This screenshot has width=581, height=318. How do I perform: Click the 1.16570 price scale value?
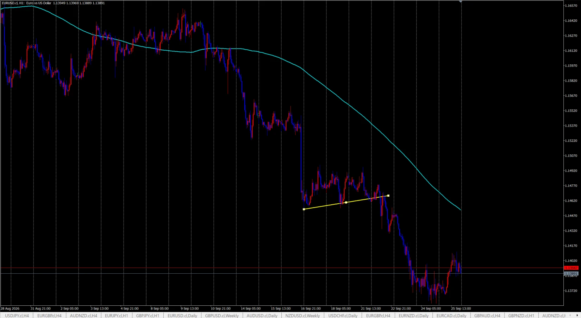tap(571, 6)
